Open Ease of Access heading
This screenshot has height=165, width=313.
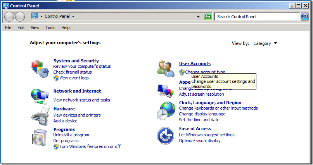195,129
